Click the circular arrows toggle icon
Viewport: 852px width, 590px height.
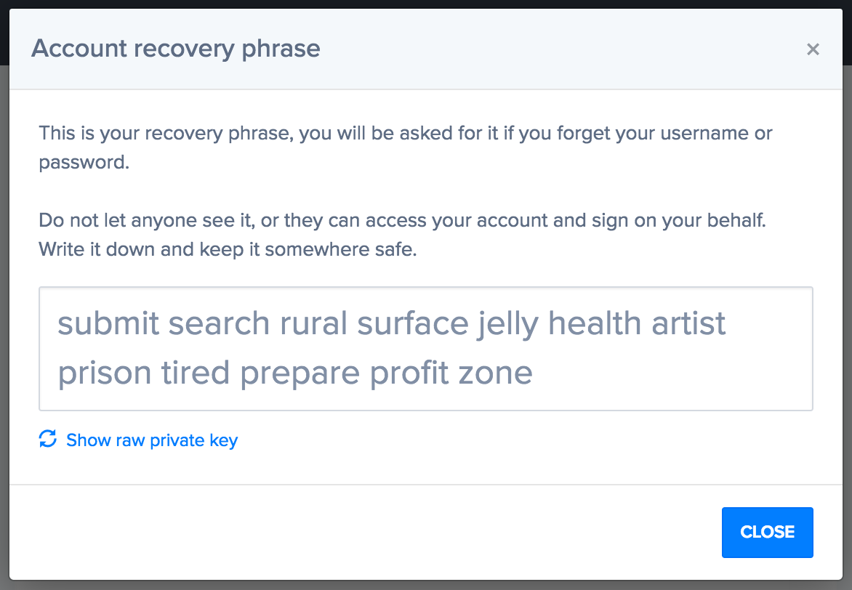click(x=48, y=439)
